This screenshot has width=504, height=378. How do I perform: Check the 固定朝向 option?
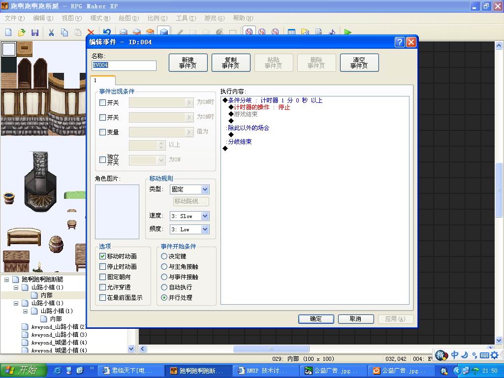[102, 277]
